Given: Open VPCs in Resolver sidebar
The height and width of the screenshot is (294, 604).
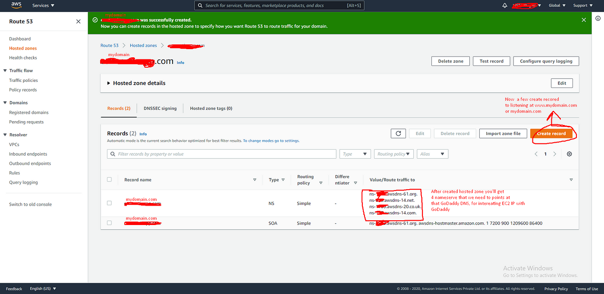Looking at the screenshot, I should 14,144.
